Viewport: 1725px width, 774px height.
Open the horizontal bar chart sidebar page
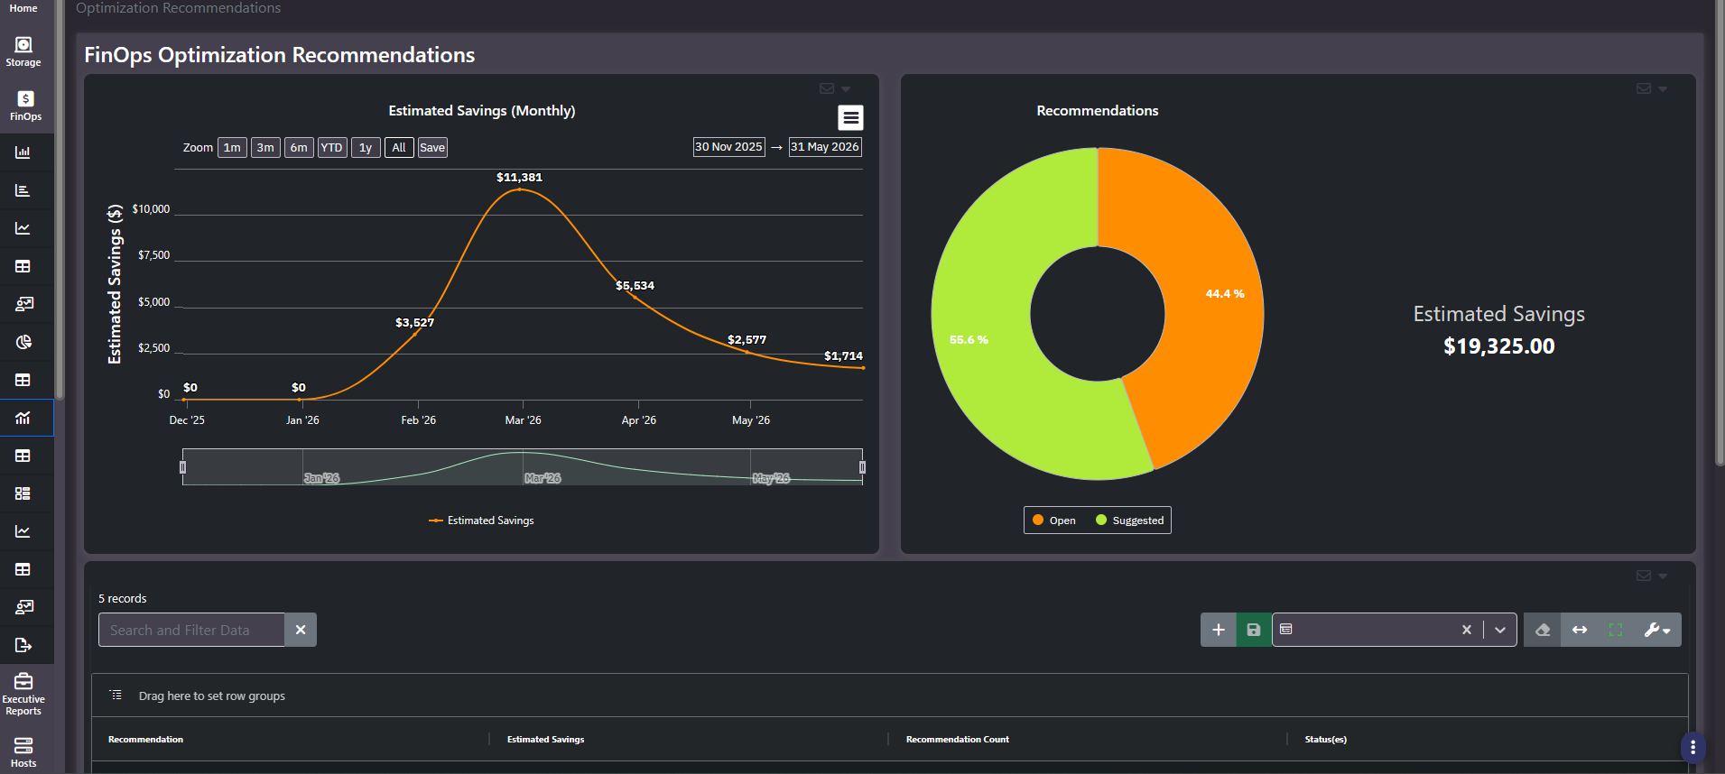[23, 190]
